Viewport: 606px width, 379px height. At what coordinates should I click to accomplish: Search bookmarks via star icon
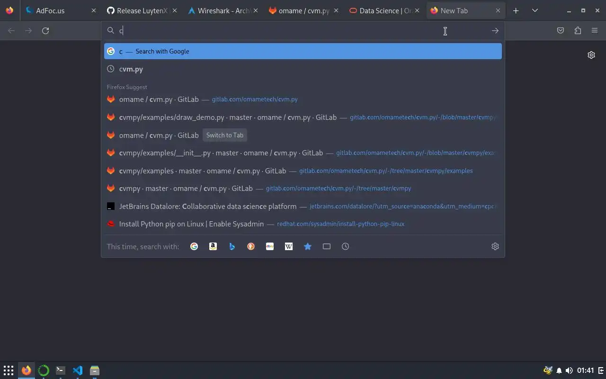pos(308,246)
